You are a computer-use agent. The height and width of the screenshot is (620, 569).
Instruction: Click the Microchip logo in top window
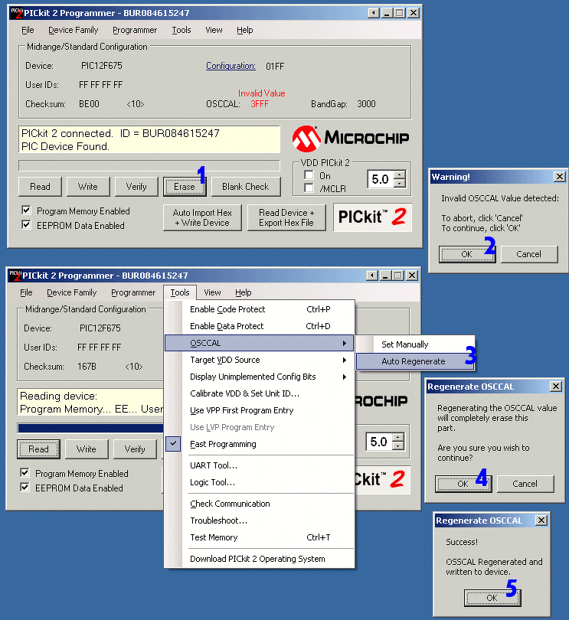click(x=350, y=139)
